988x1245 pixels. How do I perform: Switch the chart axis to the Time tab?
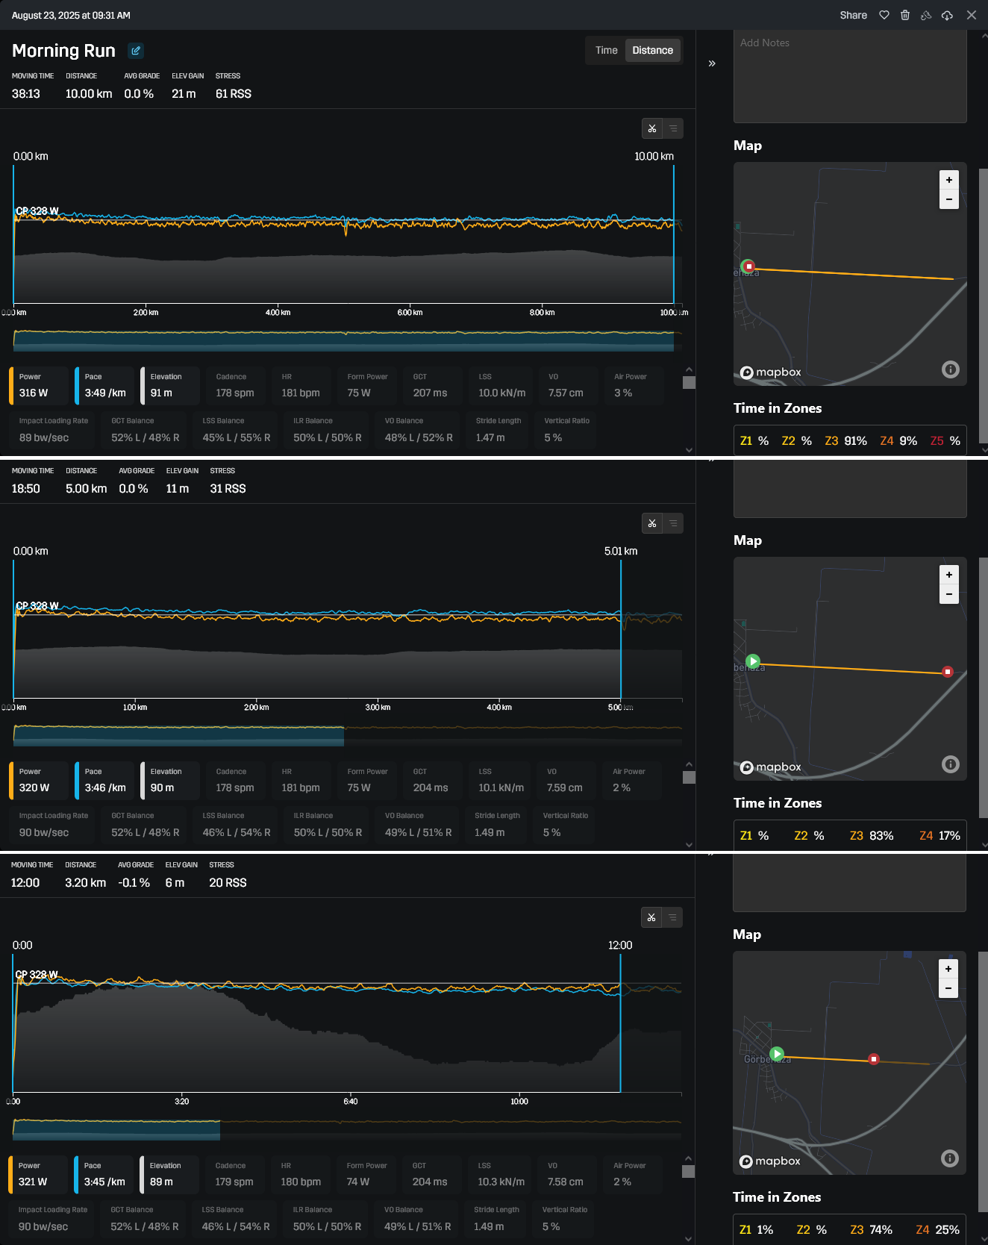[x=607, y=50]
